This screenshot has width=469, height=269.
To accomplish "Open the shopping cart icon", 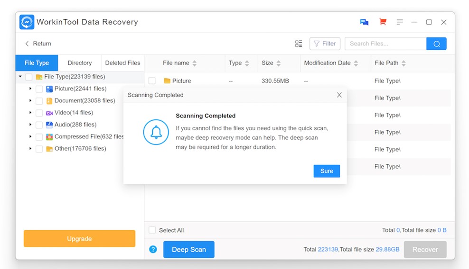I will (383, 22).
